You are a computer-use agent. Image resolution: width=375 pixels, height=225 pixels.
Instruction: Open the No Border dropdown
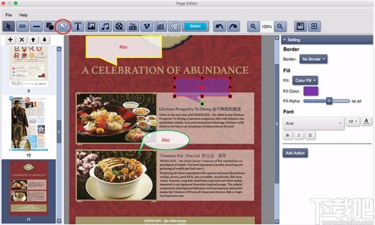coord(313,59)
